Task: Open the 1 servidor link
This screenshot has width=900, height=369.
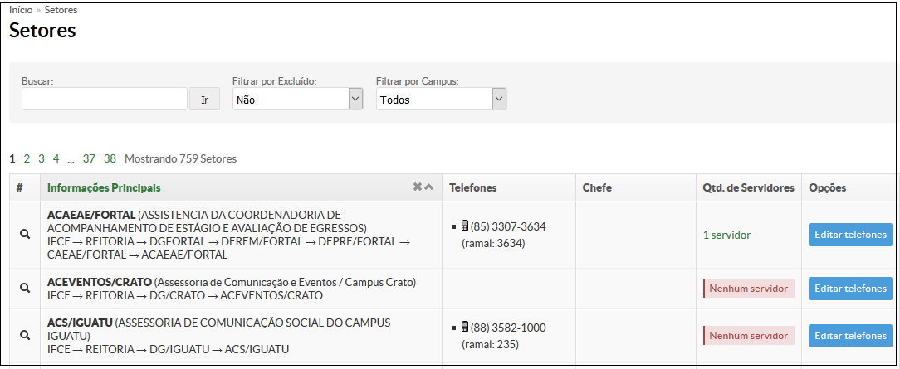Action: pyautogui.click(x=726, y=235)
